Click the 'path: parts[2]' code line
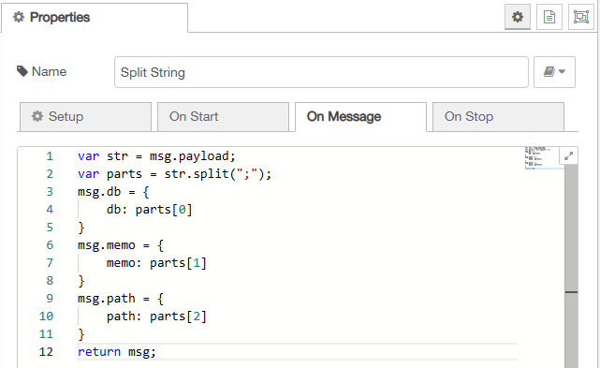 pos(156,316)
